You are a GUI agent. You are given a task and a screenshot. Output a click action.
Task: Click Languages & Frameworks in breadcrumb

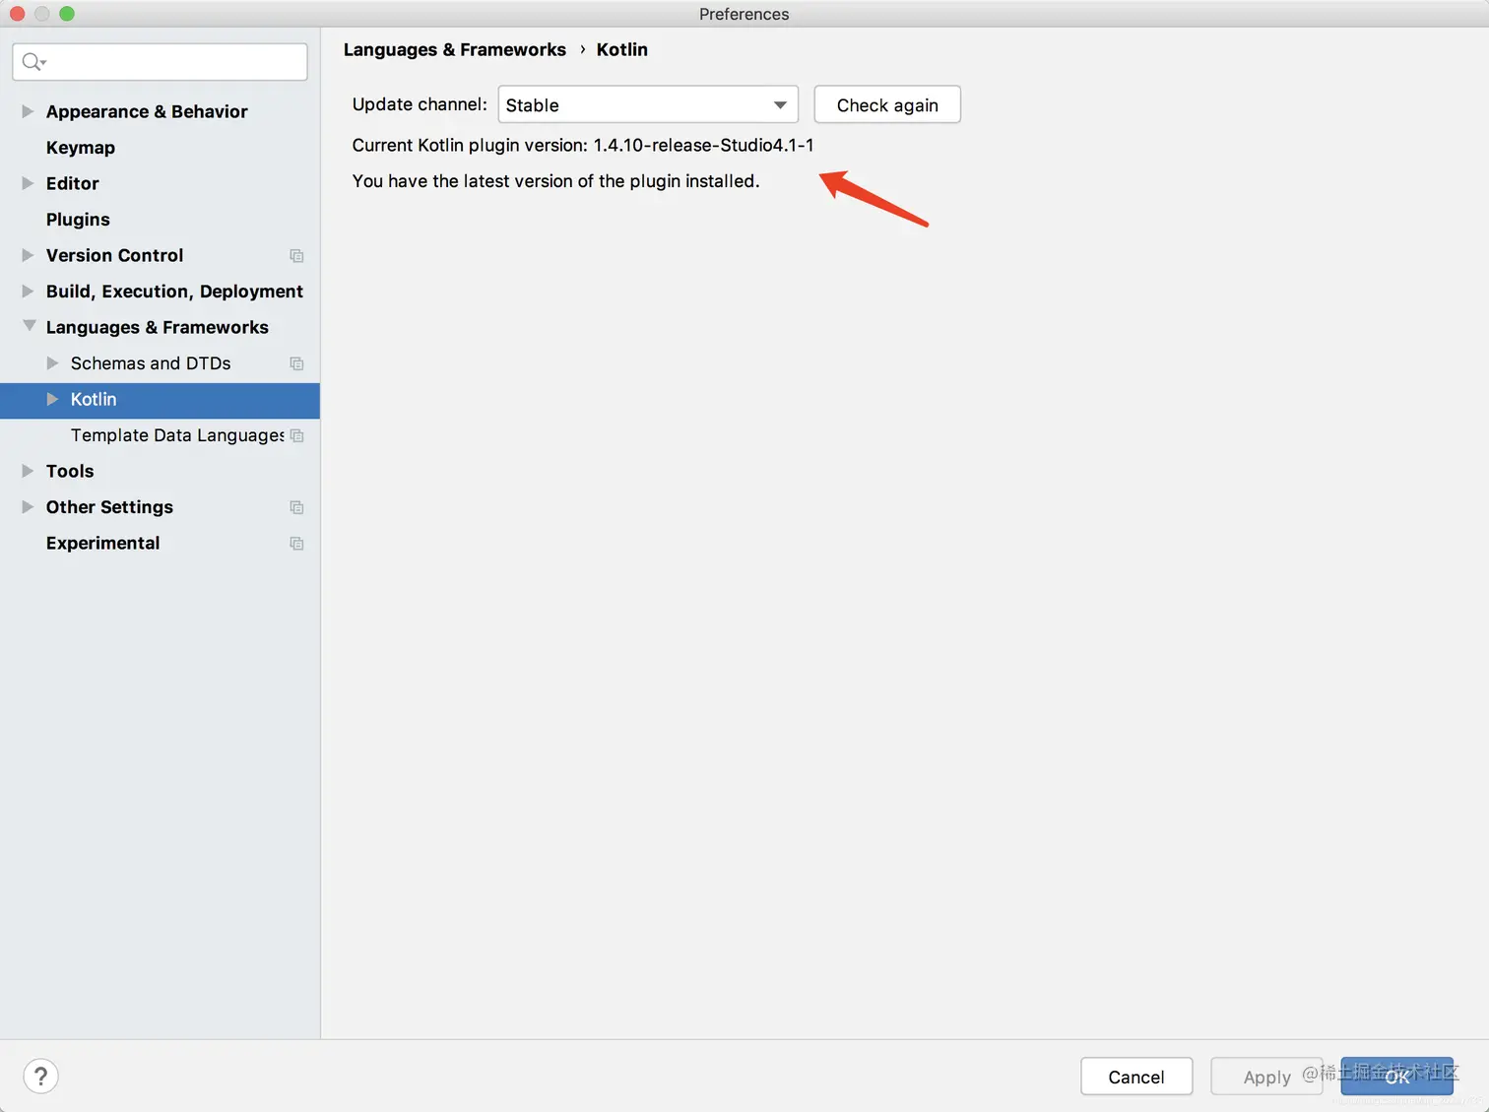tap(455, 49)
